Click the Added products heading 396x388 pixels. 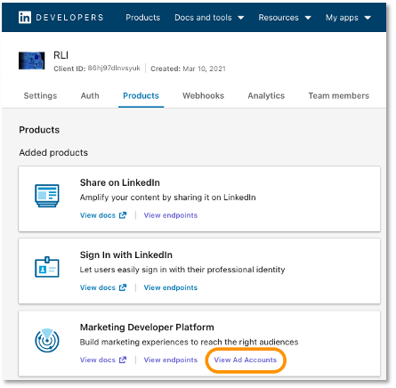coord(53,152)
